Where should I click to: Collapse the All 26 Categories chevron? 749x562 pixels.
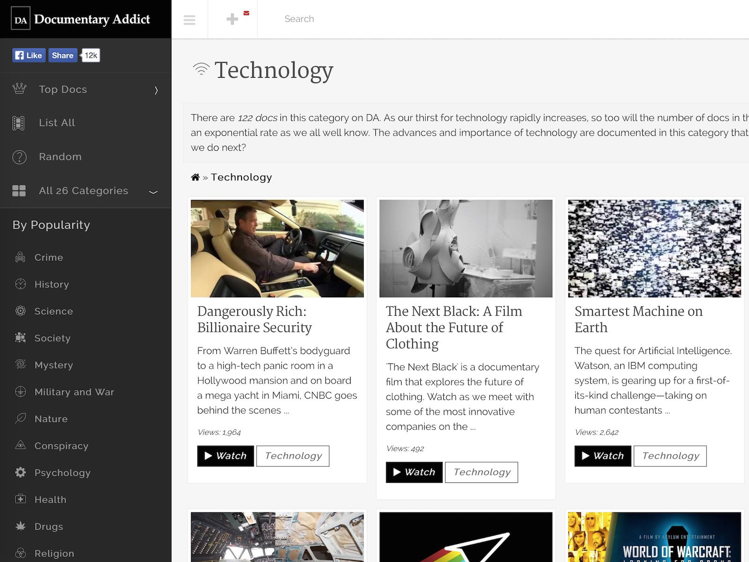pyautogui.click(x=153, y=192)
